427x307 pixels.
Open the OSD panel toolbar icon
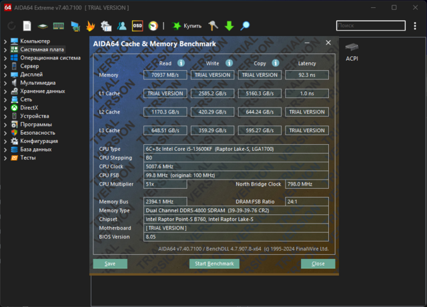click(x=137, y=26)
